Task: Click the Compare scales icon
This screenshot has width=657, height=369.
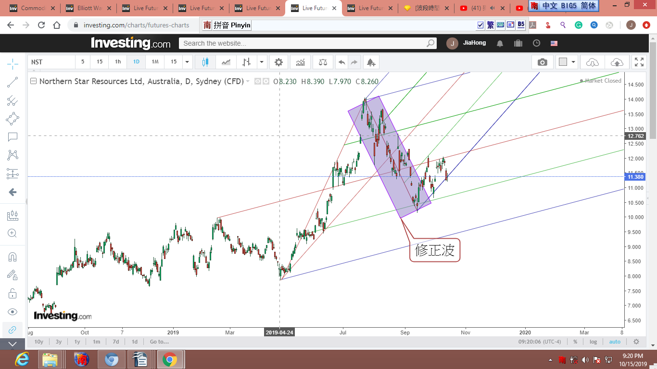Action: pyautogui.click(x=323, y=62)
